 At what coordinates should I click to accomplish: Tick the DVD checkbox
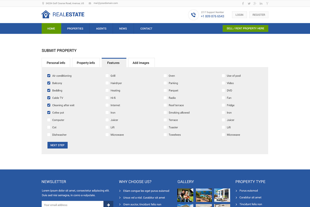[x=223, y=90]
